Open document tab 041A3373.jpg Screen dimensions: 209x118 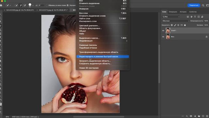(x=53, y=10)
